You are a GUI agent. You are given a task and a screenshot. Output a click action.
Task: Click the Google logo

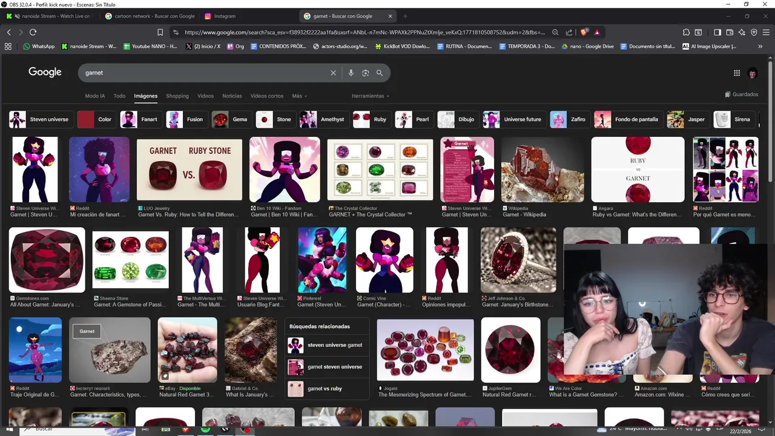tap(45, 72)
